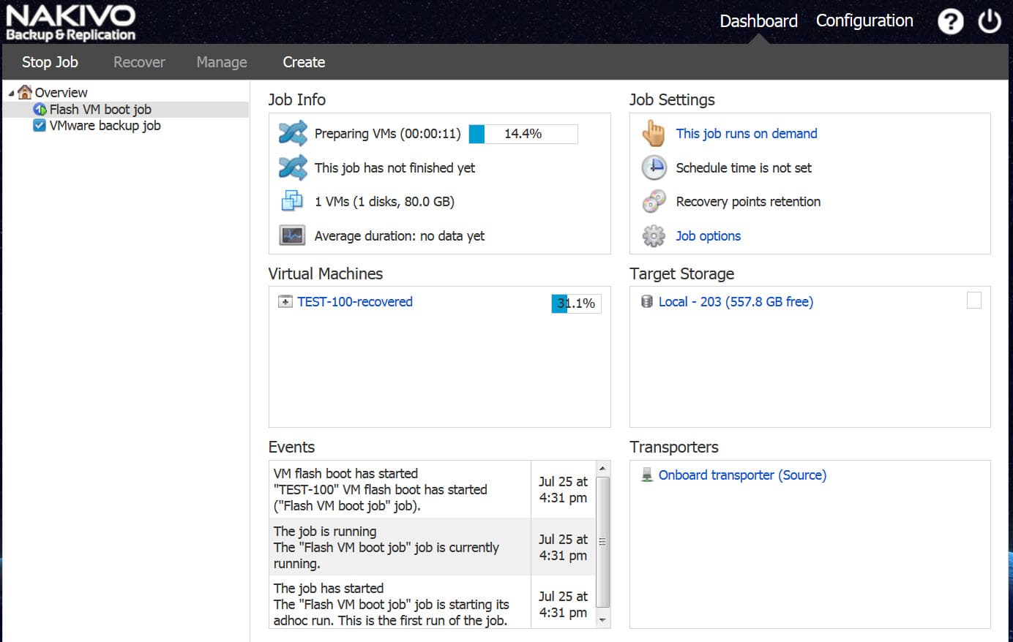The image size is (1013, 642).
Task: Click 'Recovery points retention' text
Action: tap(748, 201)
